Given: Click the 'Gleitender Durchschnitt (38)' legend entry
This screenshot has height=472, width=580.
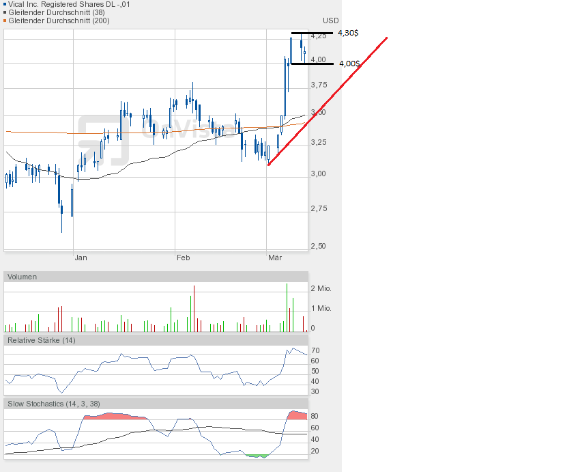Looking at the screenshot, I should coord(57,12).
